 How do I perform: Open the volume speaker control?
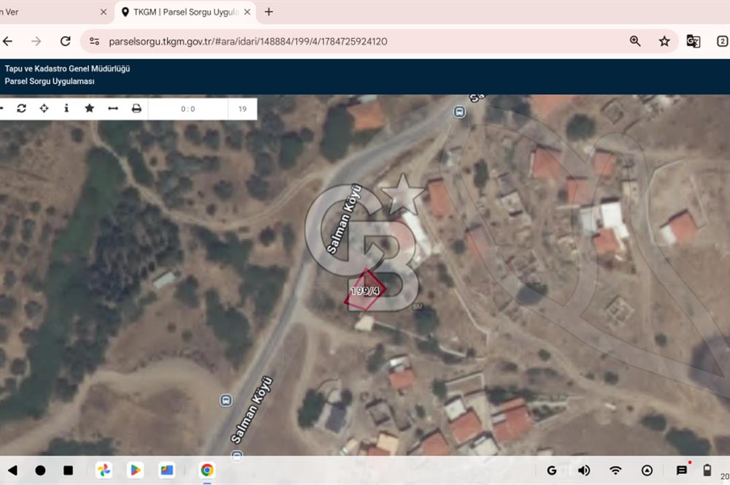584,470
